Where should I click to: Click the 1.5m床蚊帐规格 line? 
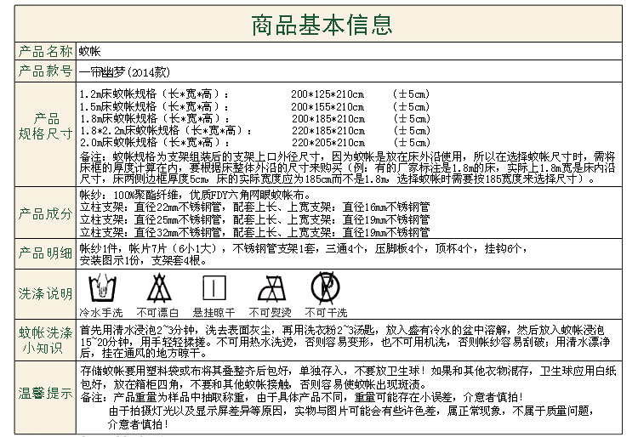[x=154, y=106]
